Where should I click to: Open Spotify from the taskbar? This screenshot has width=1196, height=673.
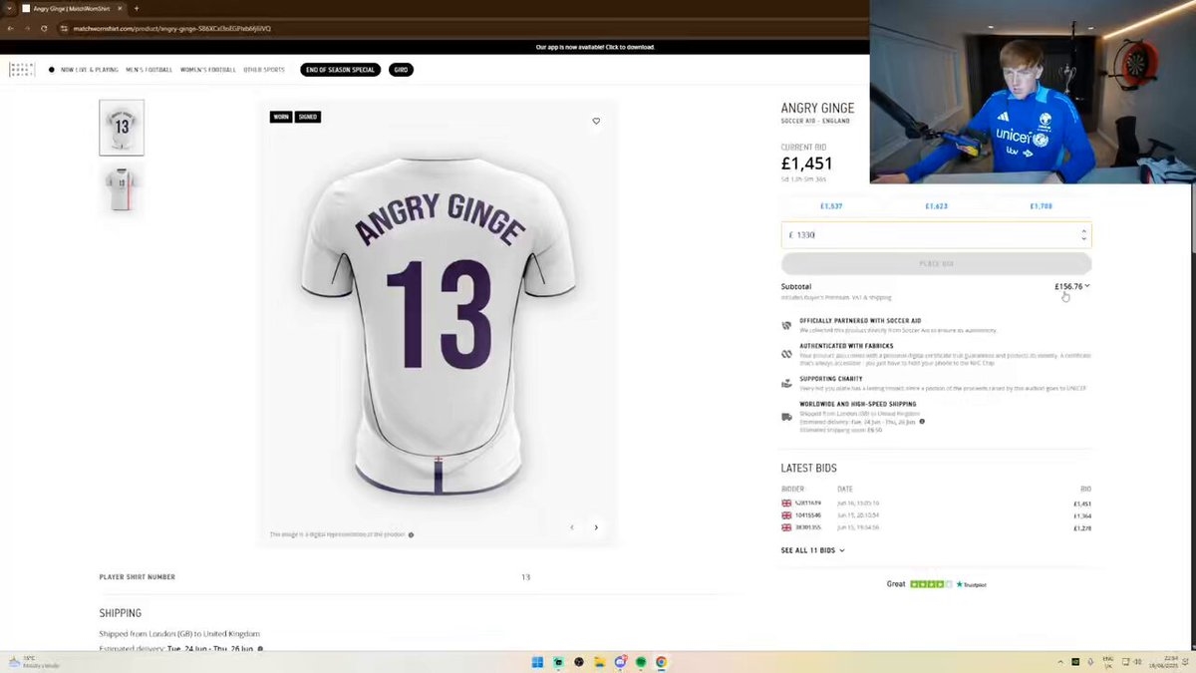pos(641,662)
